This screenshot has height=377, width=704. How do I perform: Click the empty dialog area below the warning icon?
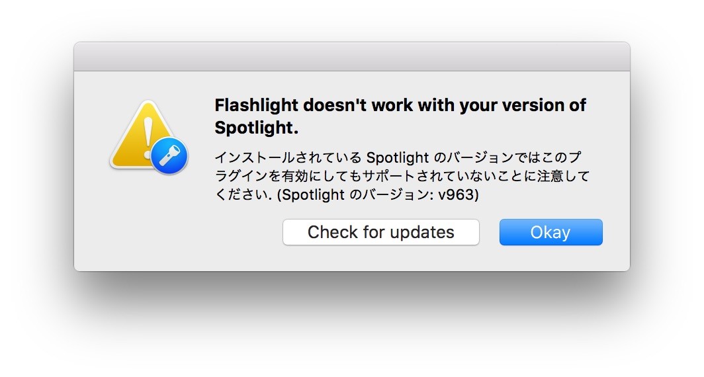(147, 218)
